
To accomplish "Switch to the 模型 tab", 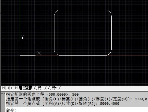I will coord(25,88).
